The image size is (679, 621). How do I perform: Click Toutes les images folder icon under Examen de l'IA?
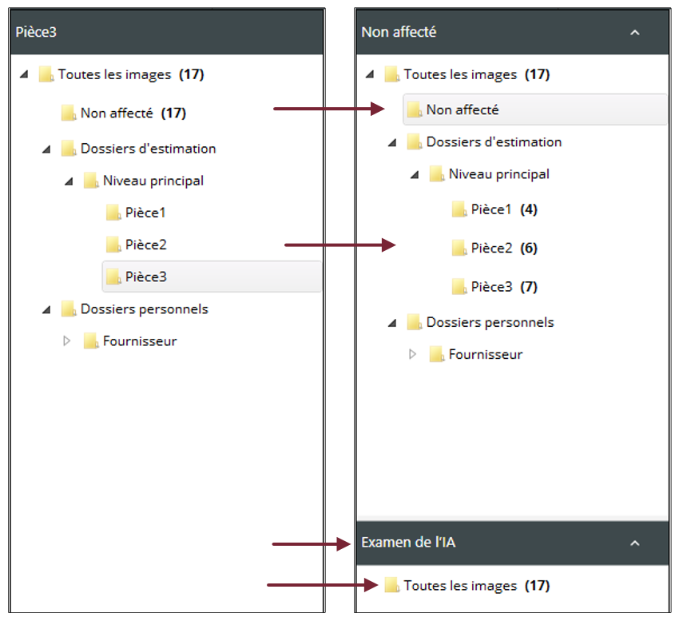coord(391,586)
